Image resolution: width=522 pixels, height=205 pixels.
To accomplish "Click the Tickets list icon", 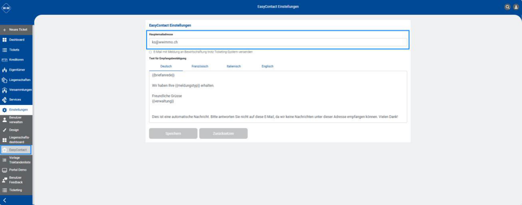I will click(x=5, y=50).
